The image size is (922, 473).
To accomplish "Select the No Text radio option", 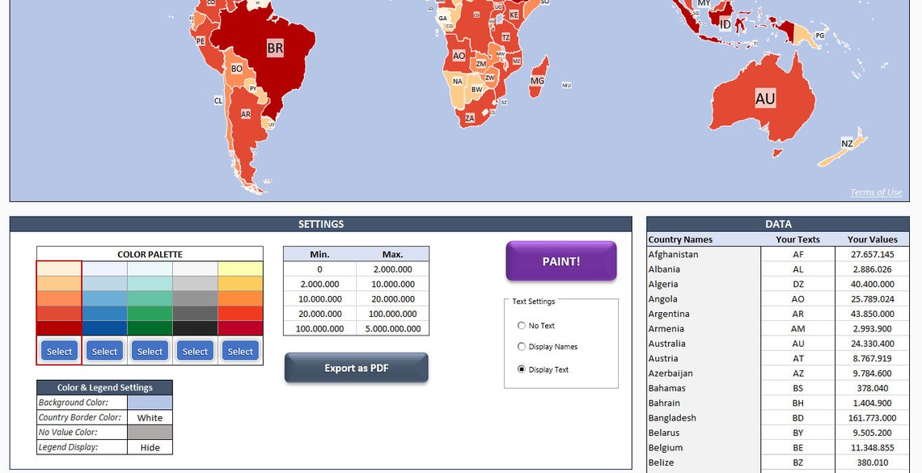I will pos(521,325).
